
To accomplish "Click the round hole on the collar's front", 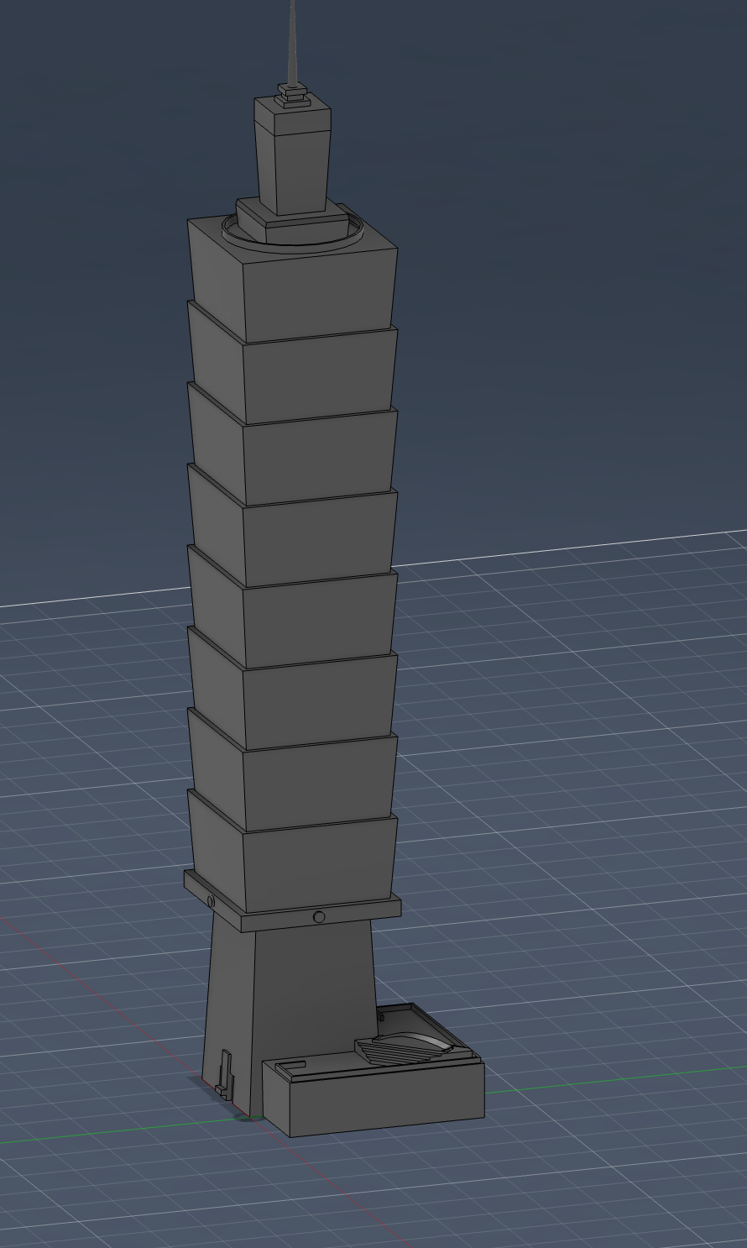I will [x=319, y=917].
